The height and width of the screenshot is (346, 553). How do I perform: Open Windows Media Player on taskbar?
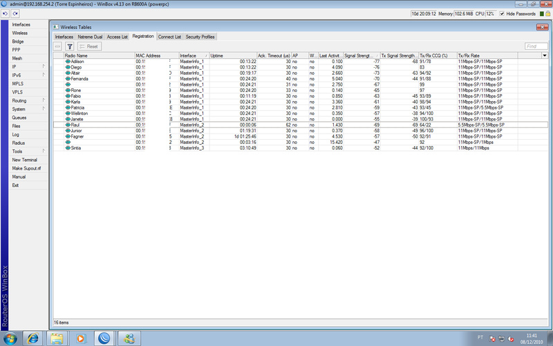(x=80, y=338)
